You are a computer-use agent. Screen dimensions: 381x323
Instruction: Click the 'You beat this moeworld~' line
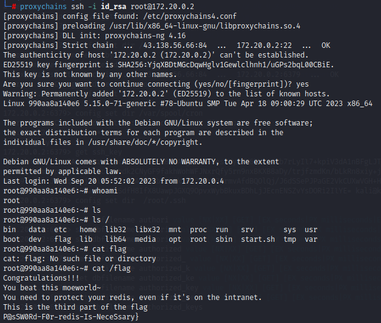coord(52,288)
